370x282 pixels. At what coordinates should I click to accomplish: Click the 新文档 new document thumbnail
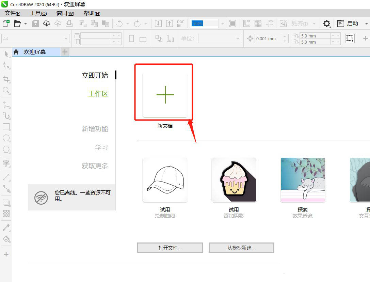tap(165, 95)
